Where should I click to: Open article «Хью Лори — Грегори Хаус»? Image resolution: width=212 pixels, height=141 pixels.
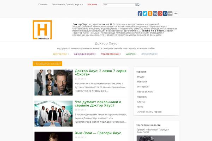tap(98, 133)
